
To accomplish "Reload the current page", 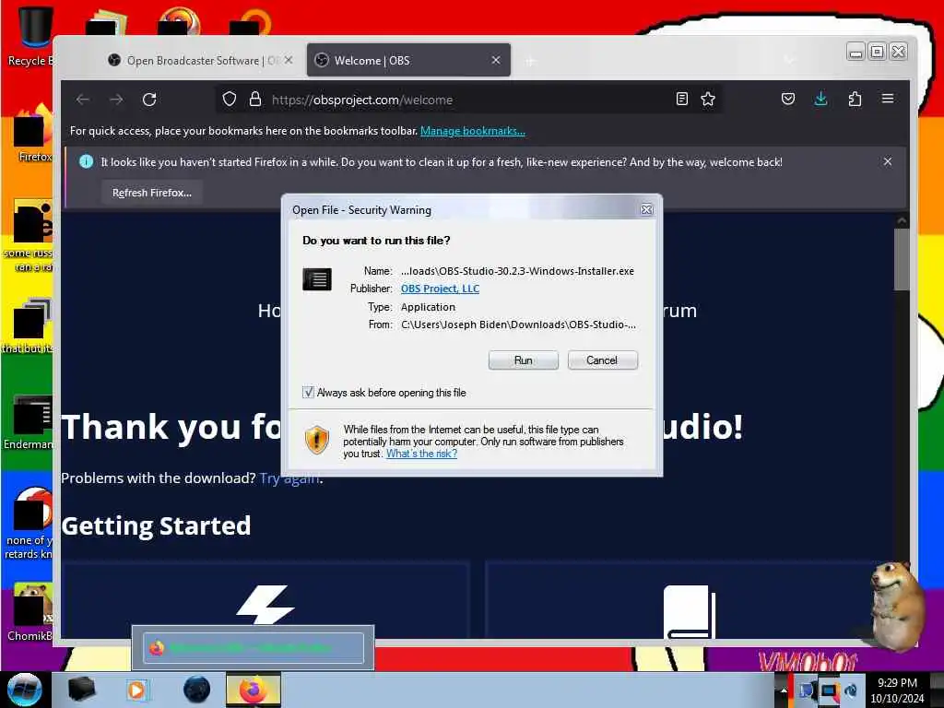I will 149,100.
